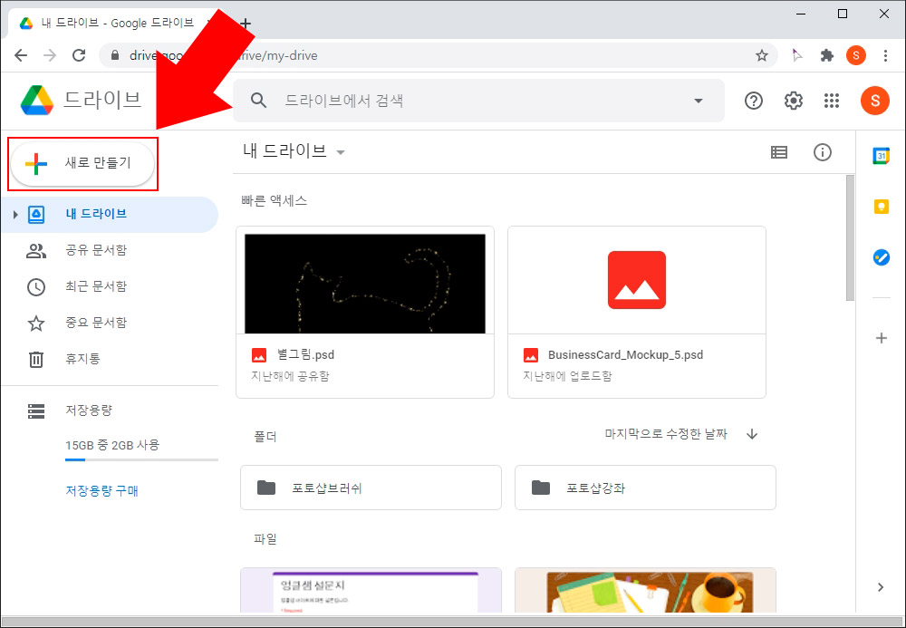This screenshot has height=628, width=906.
Task: Toggle sort order by last modified date
Action: pos(751,434)
